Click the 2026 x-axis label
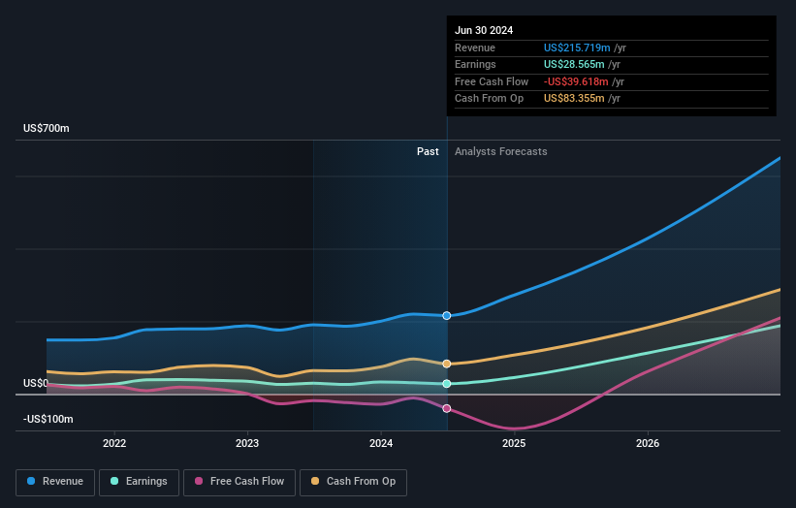 point(648,443)
